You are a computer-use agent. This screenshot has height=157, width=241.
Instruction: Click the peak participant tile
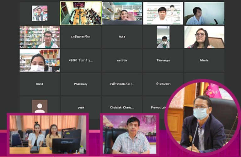(x=81, y=107)
